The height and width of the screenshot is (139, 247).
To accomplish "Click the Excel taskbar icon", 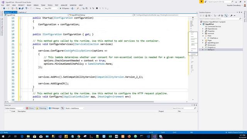I will 110,136.
